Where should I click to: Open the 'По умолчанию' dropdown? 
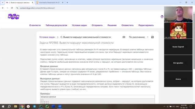pyautogui.click(x=139, y=37)
